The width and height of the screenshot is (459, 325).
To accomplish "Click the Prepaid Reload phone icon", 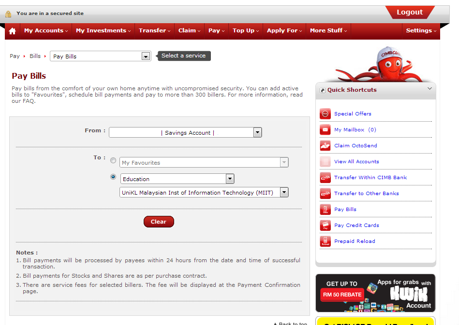I will 325,241.
